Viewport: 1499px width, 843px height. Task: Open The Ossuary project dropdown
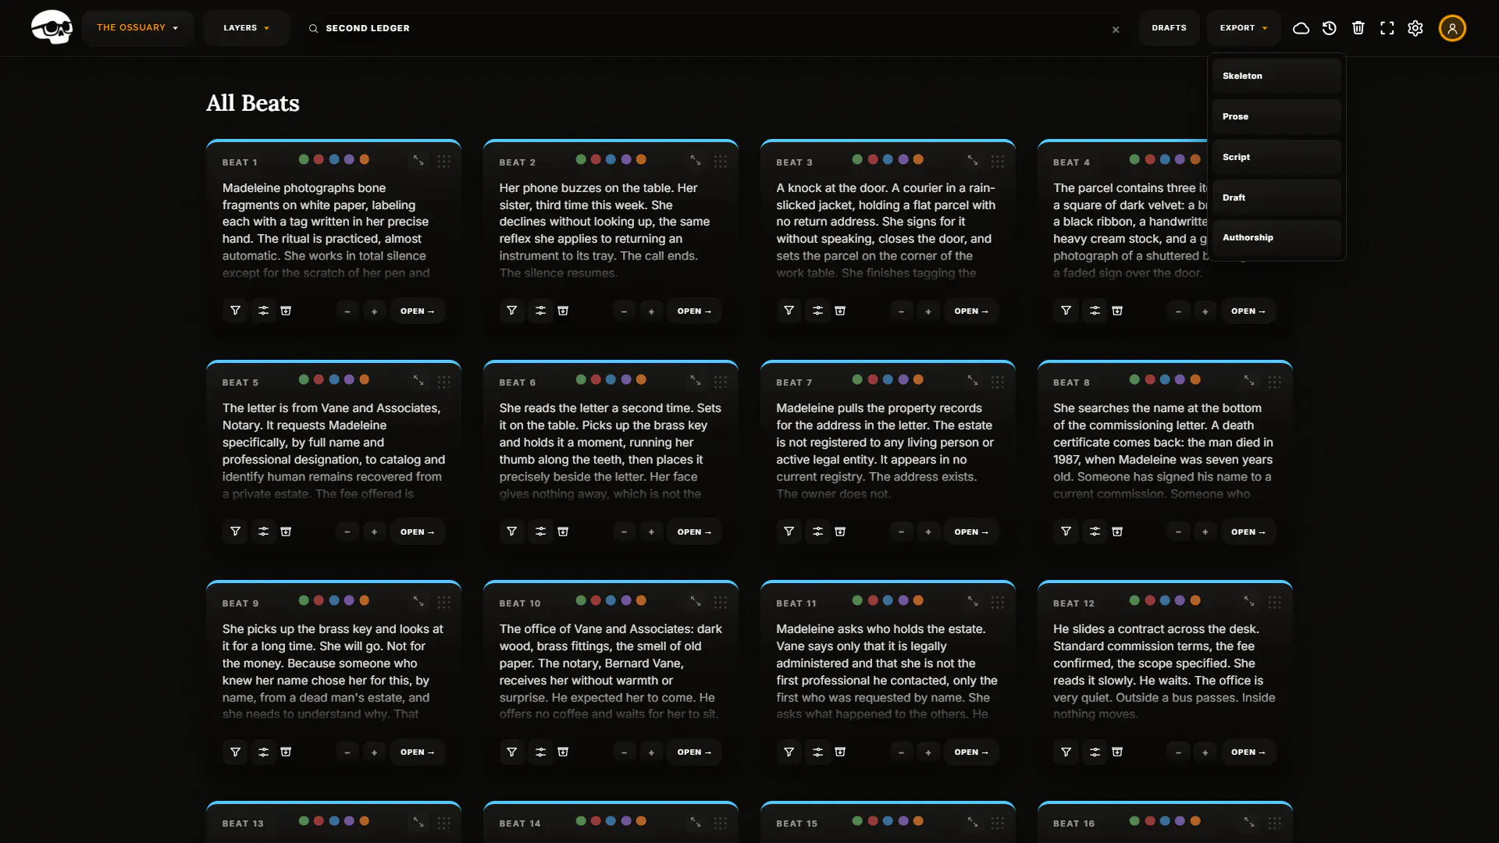(x=137, y=28)
